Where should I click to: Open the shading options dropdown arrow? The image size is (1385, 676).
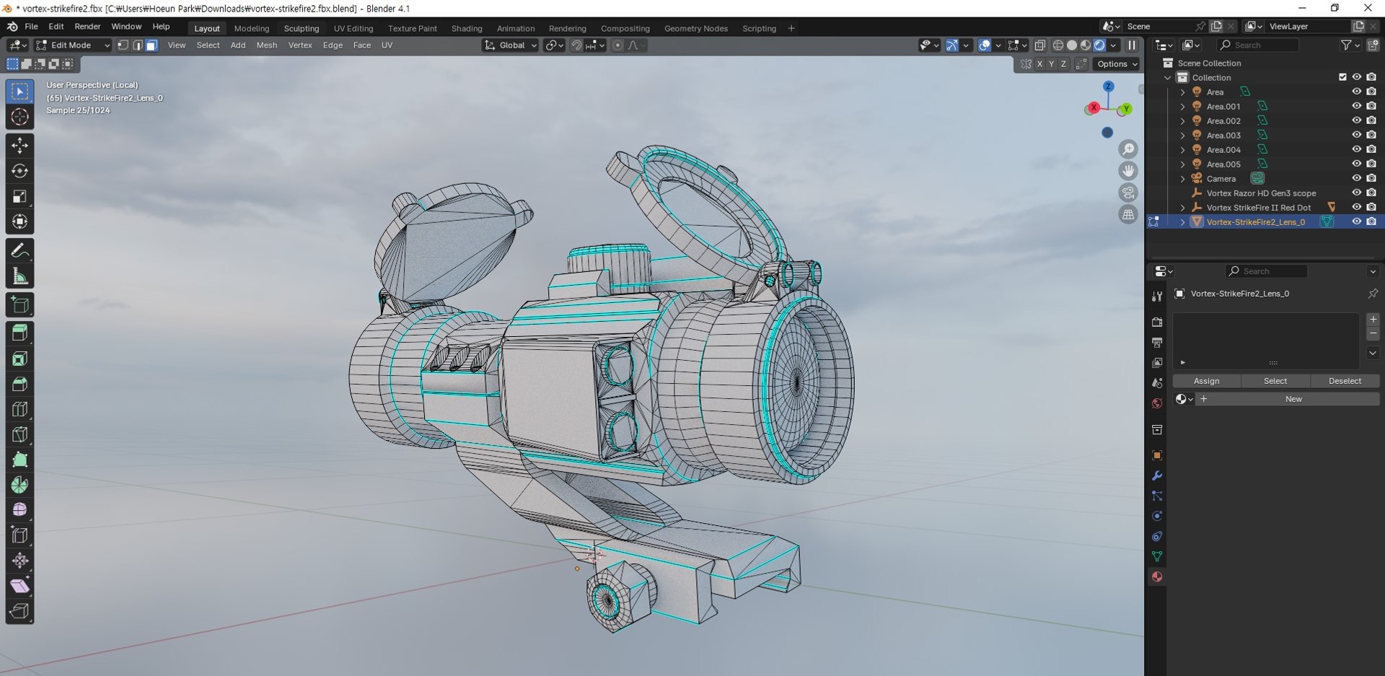[1114, 45]
